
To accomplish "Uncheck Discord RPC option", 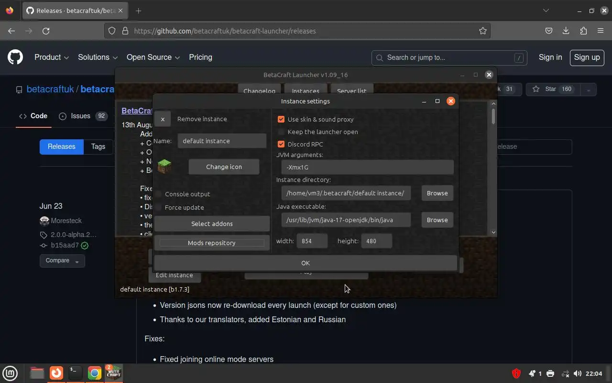I will [x=281, y=144].
